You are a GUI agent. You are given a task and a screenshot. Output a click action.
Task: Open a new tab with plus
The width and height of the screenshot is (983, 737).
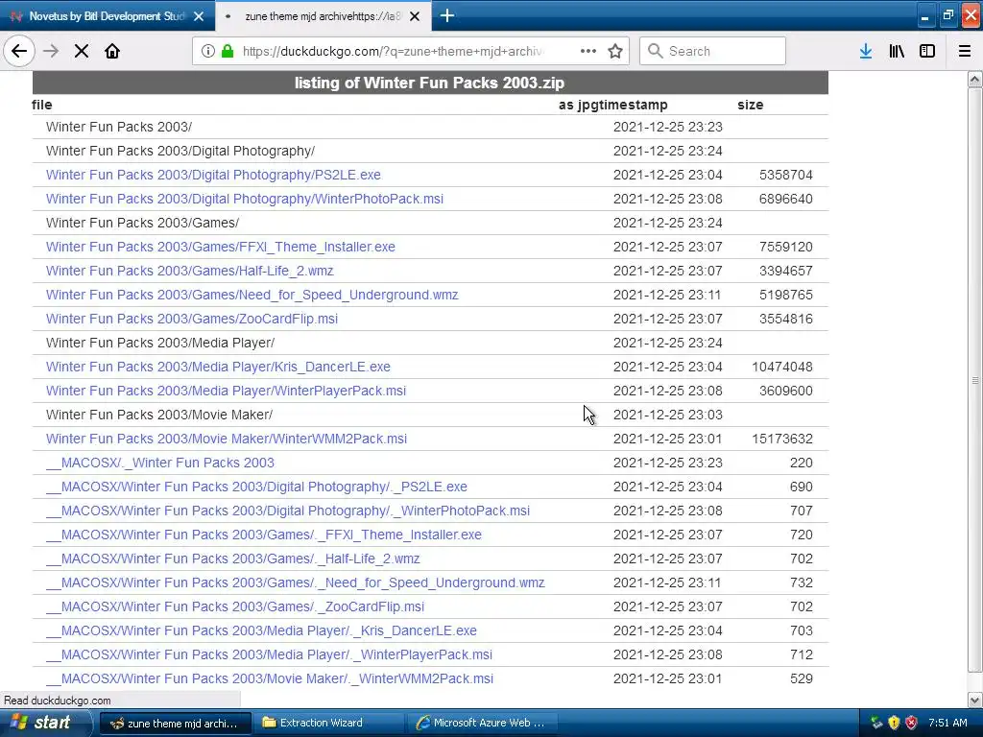click(447, 15)
